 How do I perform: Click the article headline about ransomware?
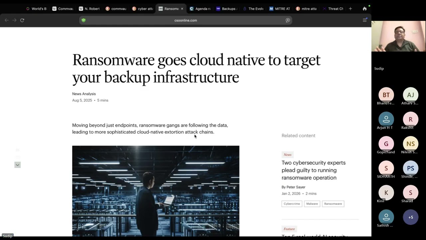click(196, 69)
